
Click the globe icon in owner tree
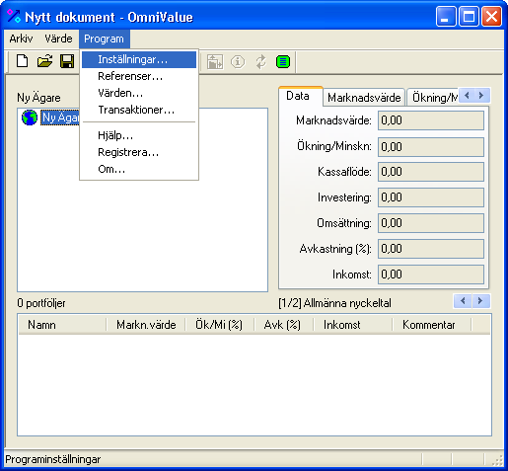[x=30, y=118]
